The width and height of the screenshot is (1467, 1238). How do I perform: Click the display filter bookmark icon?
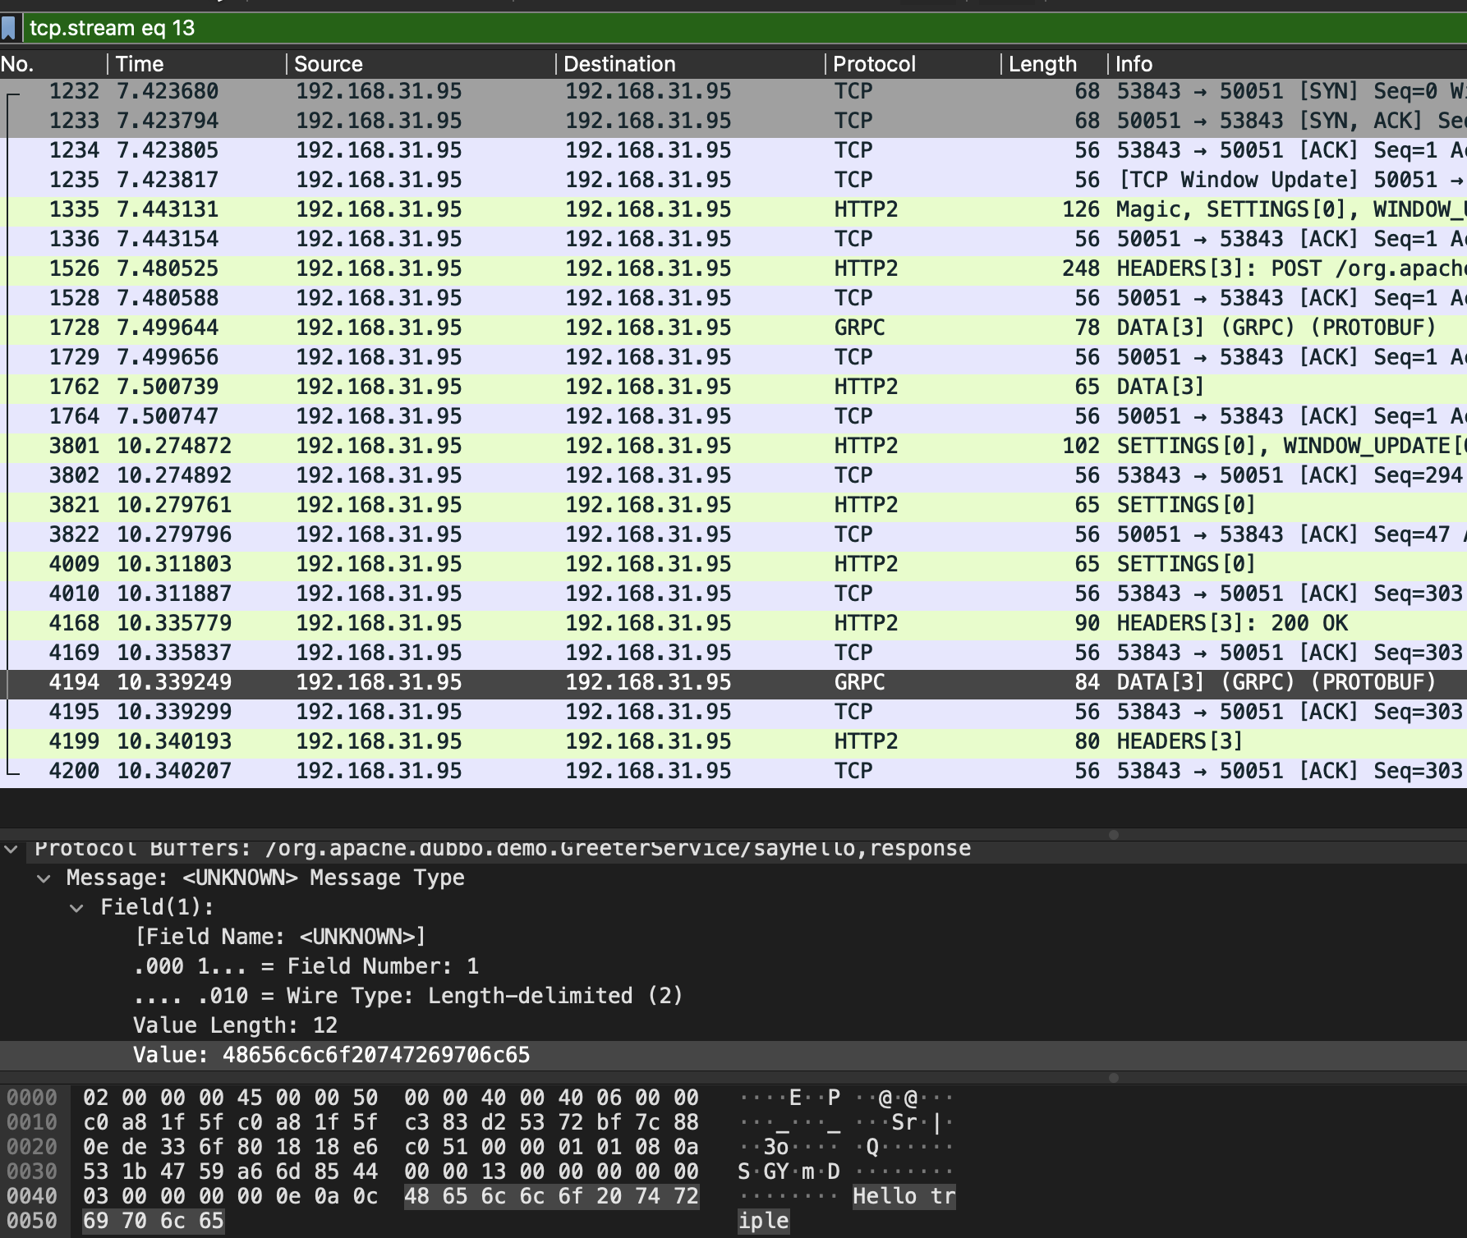[x=9, y=29]
